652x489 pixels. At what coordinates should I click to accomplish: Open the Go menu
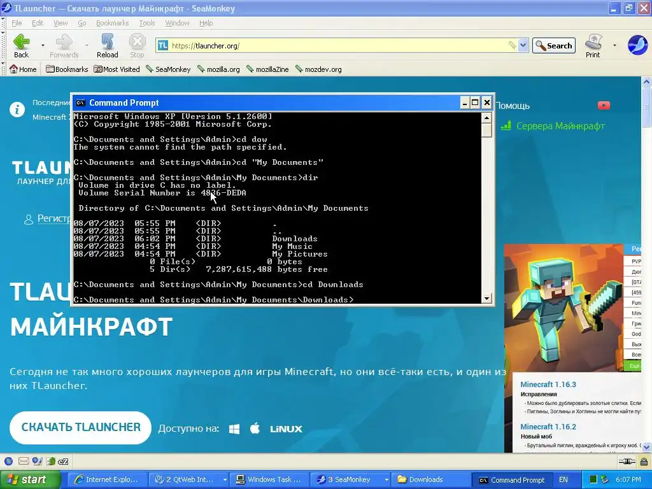[82, 23]
